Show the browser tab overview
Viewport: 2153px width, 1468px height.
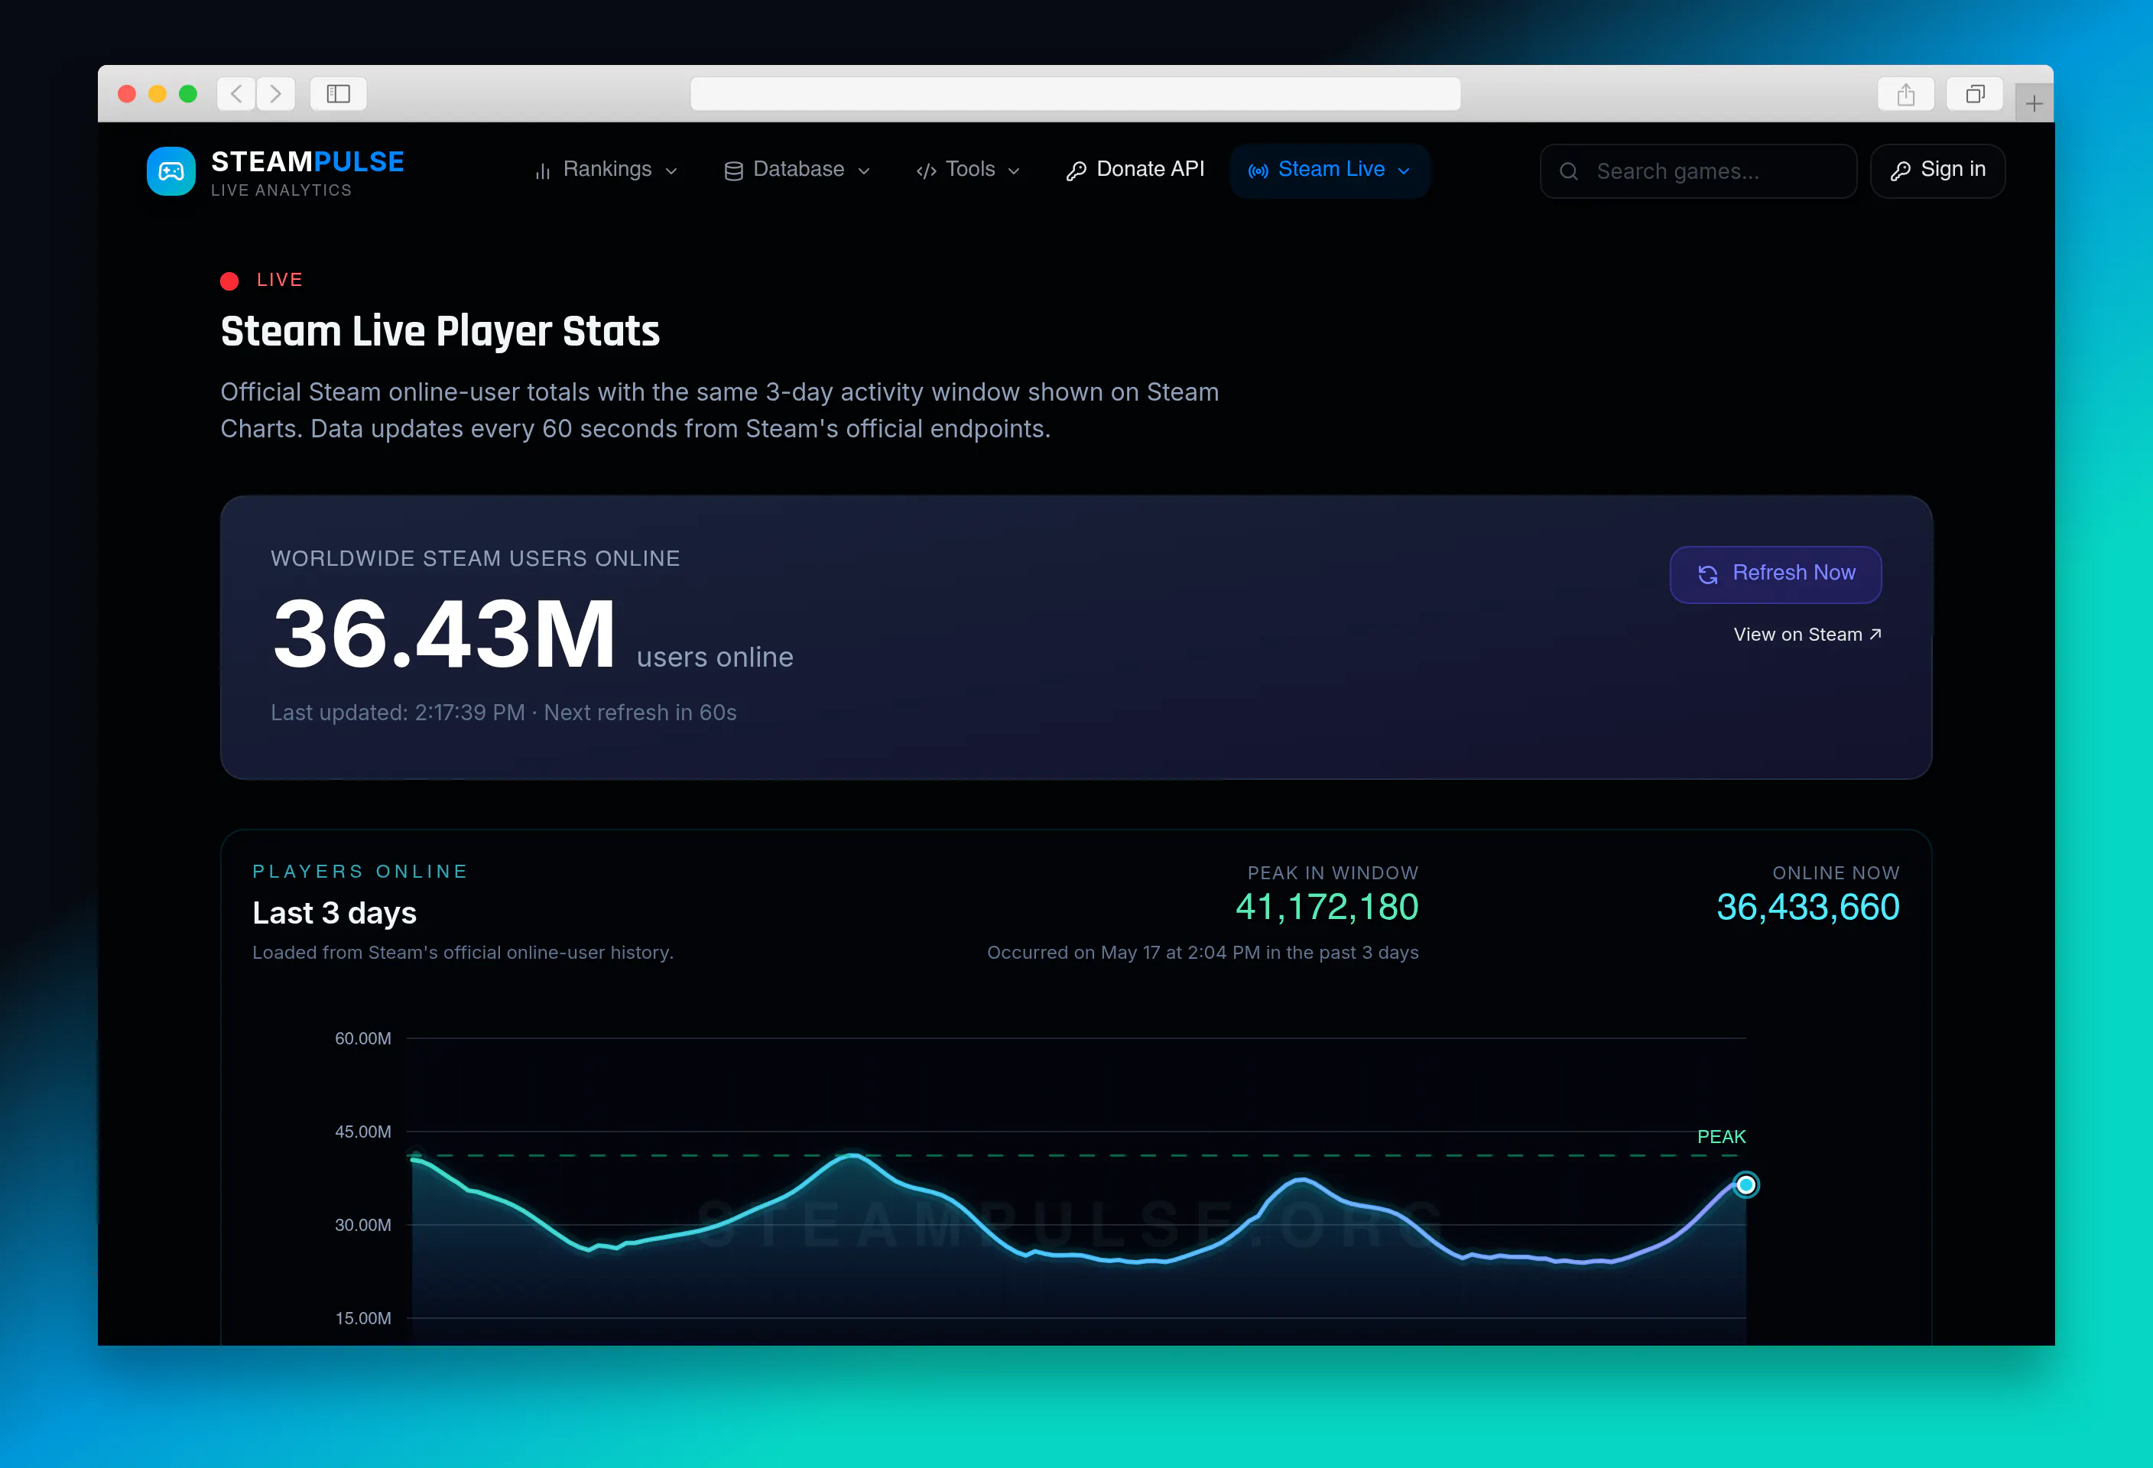coord(1975,93)
